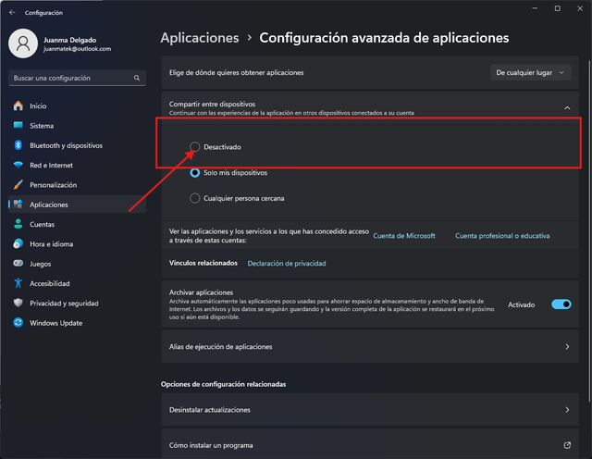Open the Juegos gamepad icon
Screen dimensions: 592x459
click(18, 264)
